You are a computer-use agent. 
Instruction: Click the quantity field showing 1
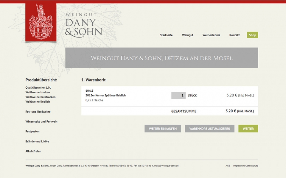tap(178, 95)
